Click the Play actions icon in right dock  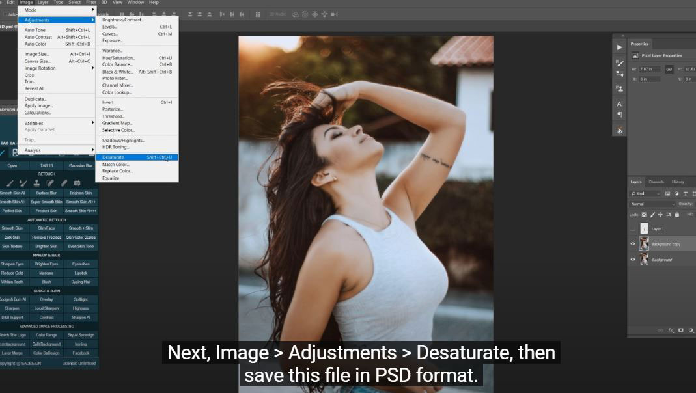tap(619, 47)
